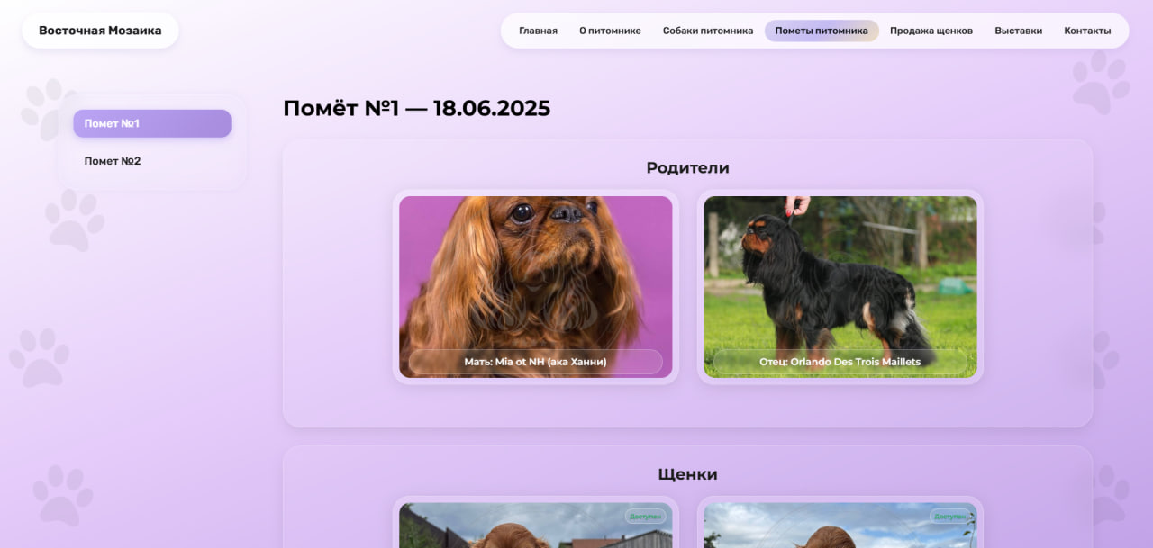Open the right puppy photo card
Image resolution: width=1153 pixels, height=548 pixels.
[840, 533]
